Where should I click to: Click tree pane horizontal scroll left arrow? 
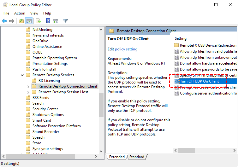[x=4, y=156]
